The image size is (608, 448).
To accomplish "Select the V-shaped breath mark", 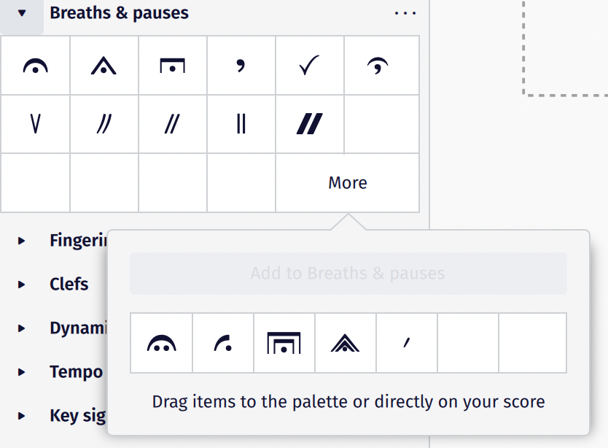I will (35, 124).
